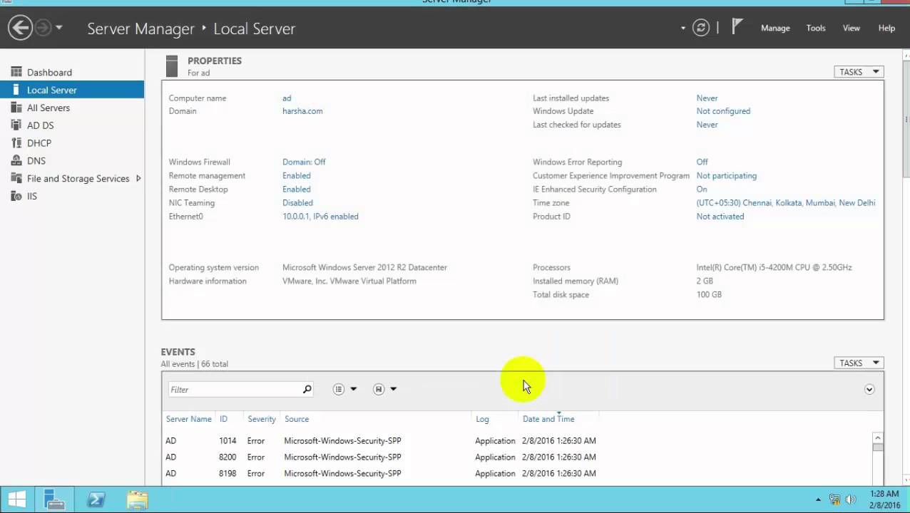Image resolution: width=910 pixels, height=513 pixels.
Task: Click the forward navigation arrow
Action: click(43, 28)
